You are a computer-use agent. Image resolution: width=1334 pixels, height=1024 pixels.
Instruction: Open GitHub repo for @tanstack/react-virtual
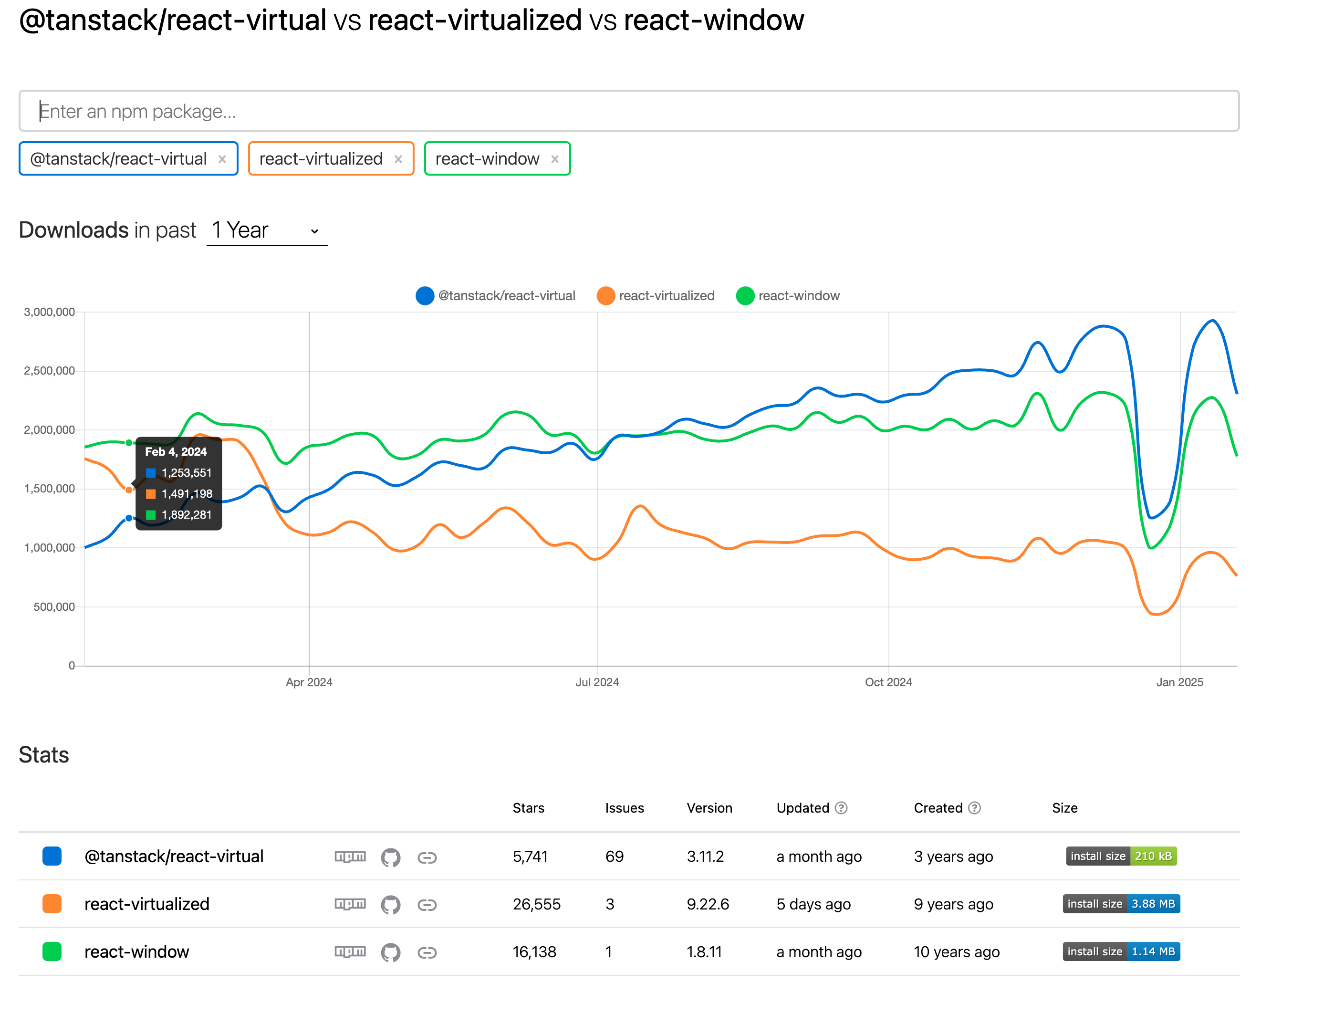(390, 857)
